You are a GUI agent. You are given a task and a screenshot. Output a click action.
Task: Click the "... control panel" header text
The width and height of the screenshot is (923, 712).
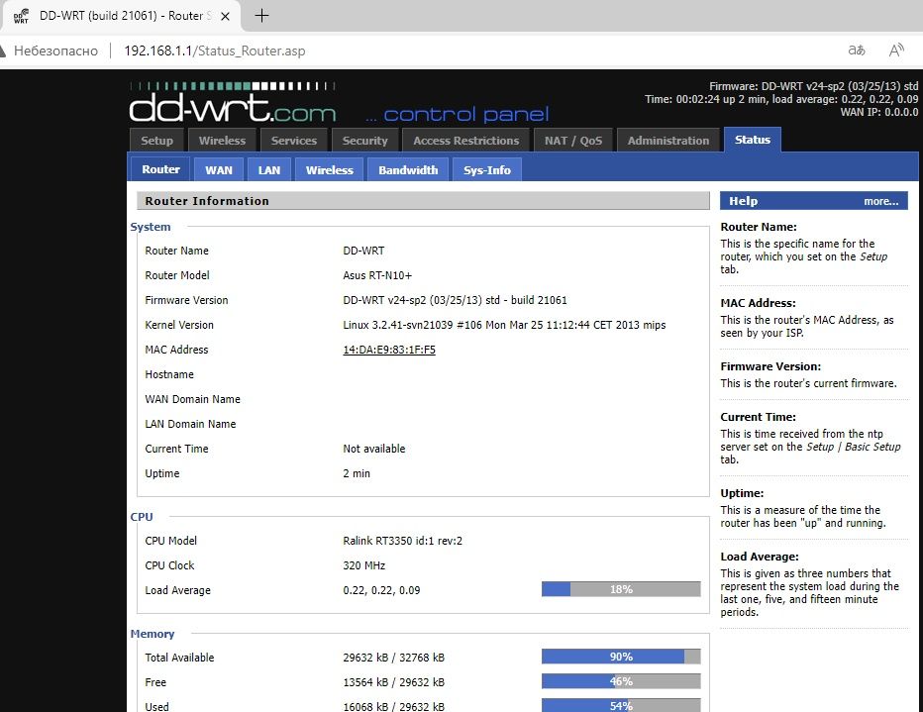coord(457,114)
